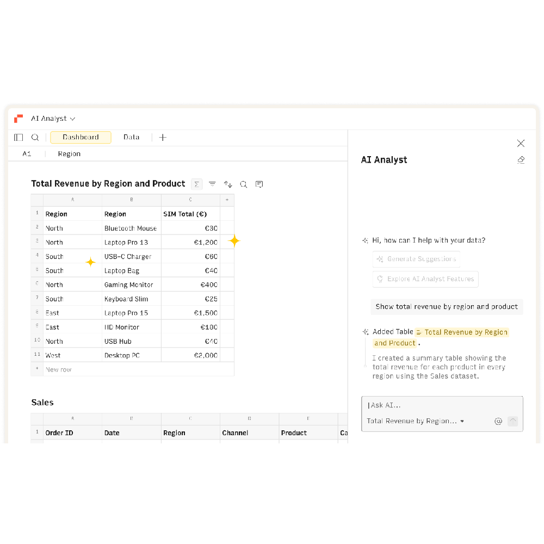Viewport: 544px width, 544px height.
Task: Close the AI Analyst panel
Action: [x=521, y=143]
